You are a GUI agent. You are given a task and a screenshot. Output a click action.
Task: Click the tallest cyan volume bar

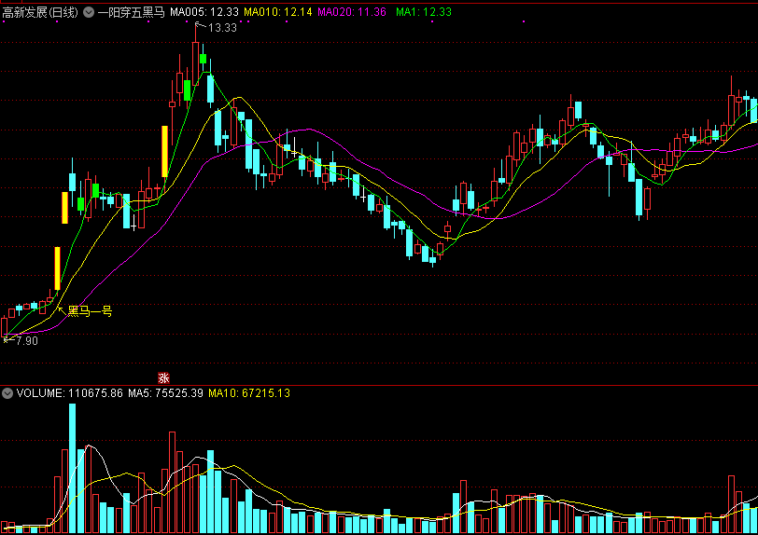[x=73, y=468]
